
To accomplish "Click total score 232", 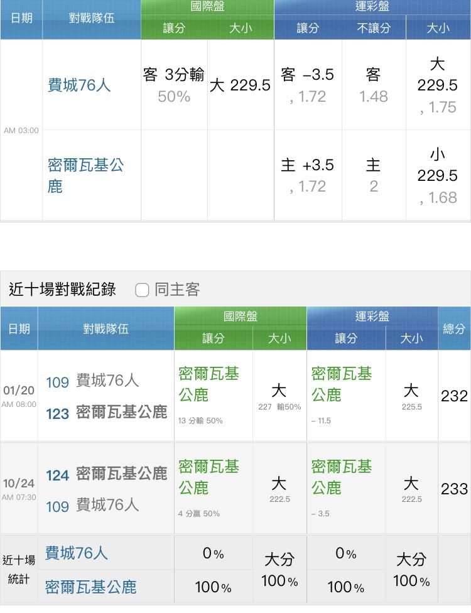I will (x=454, y=396).
